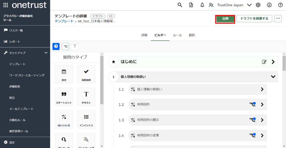
Task: Select the テキスト question type
Action: [86, 97]
